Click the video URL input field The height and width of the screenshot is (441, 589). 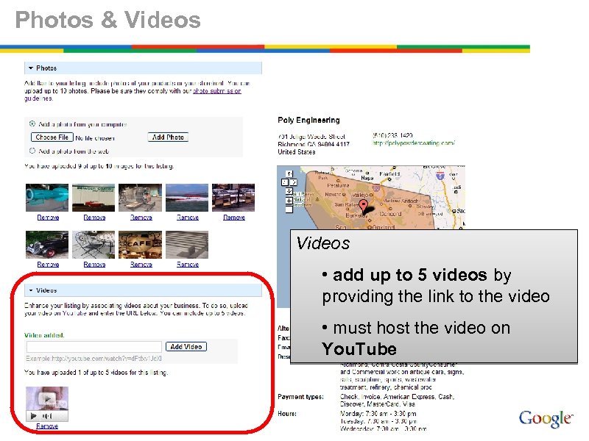[x=93, y=346]
